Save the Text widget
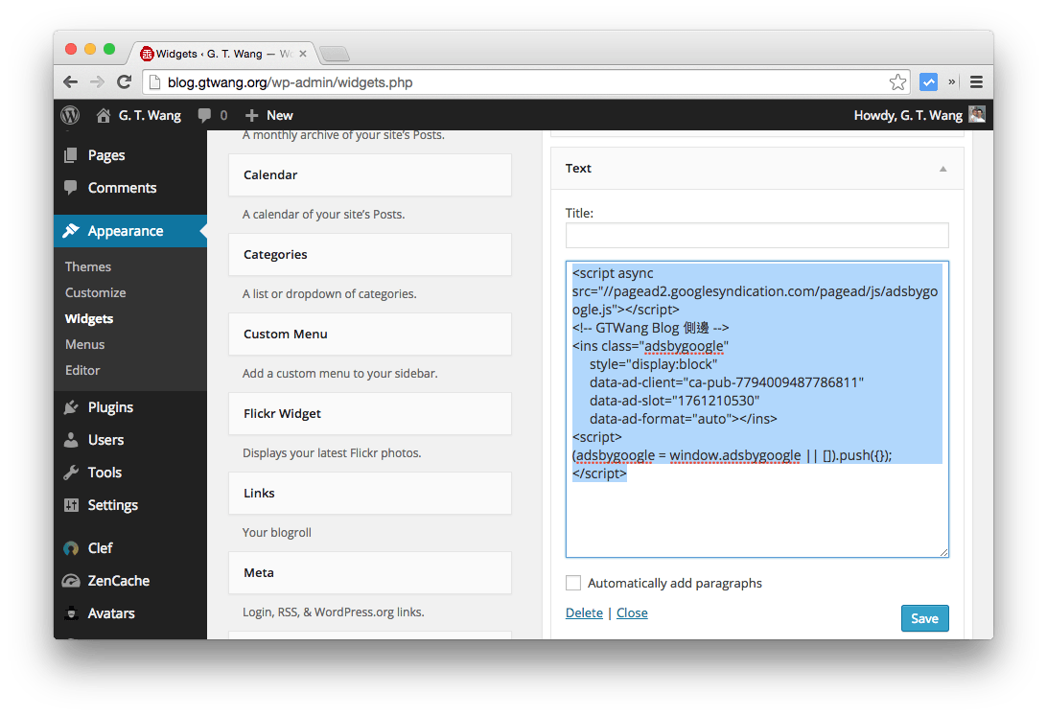The image size is (1047, 716). pyautogui.click(x=923, y=618)
